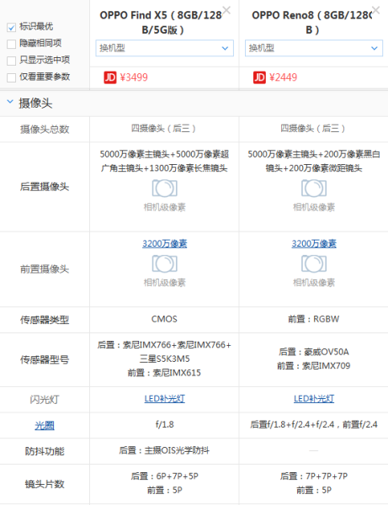Select the 闪光灯 row label
Viewport: 388px width, 505px height.
[x=45, y=400]
